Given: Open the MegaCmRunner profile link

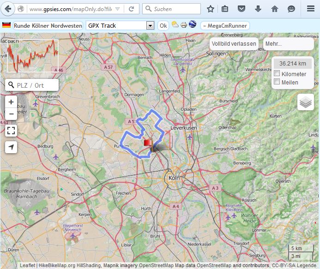Looking at the screenshot, I should (225, 26).
